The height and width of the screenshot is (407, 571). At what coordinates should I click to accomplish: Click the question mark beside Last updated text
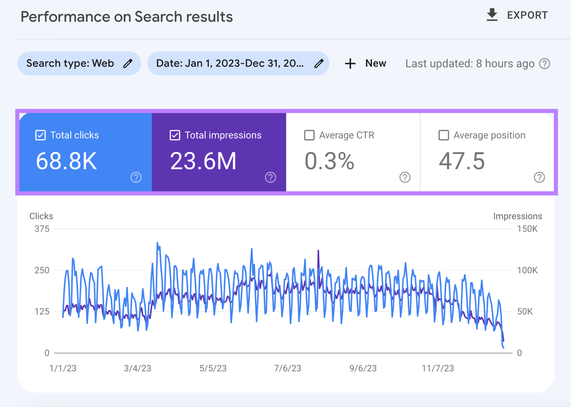(x=544, y=64)
